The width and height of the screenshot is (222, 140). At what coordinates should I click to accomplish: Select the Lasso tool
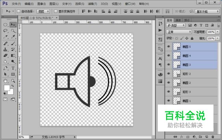(5, 31)
